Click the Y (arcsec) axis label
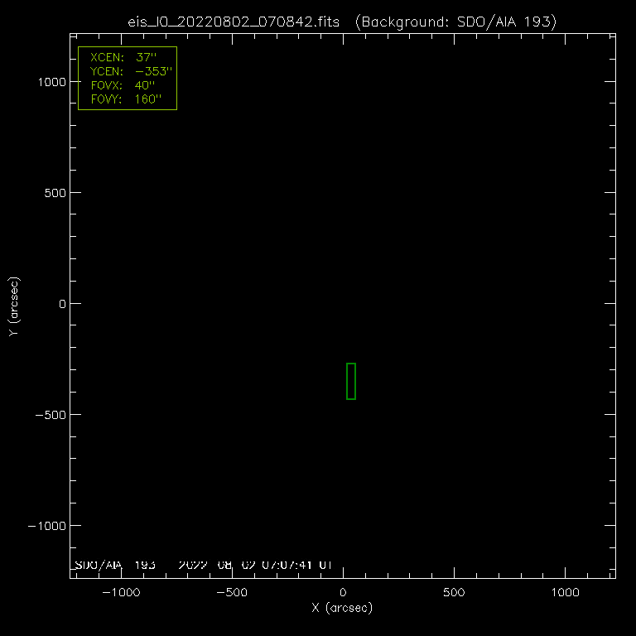The image size is (636, 636). [13, 306]
